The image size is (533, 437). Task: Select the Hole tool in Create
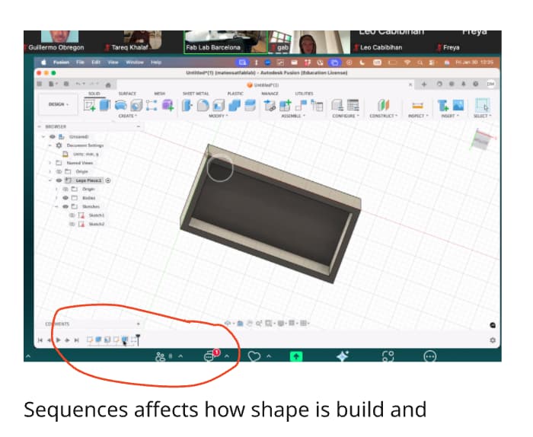pyautogui.click(x=136, y=105)
